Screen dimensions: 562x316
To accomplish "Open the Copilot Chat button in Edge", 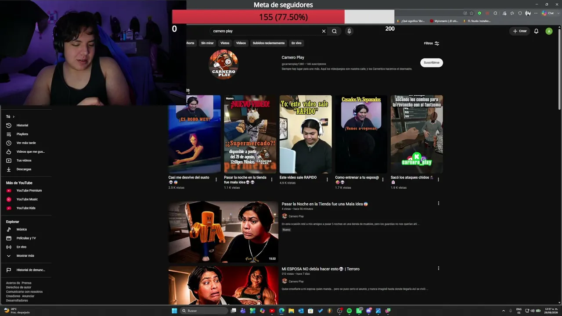I will coord(548,13).
